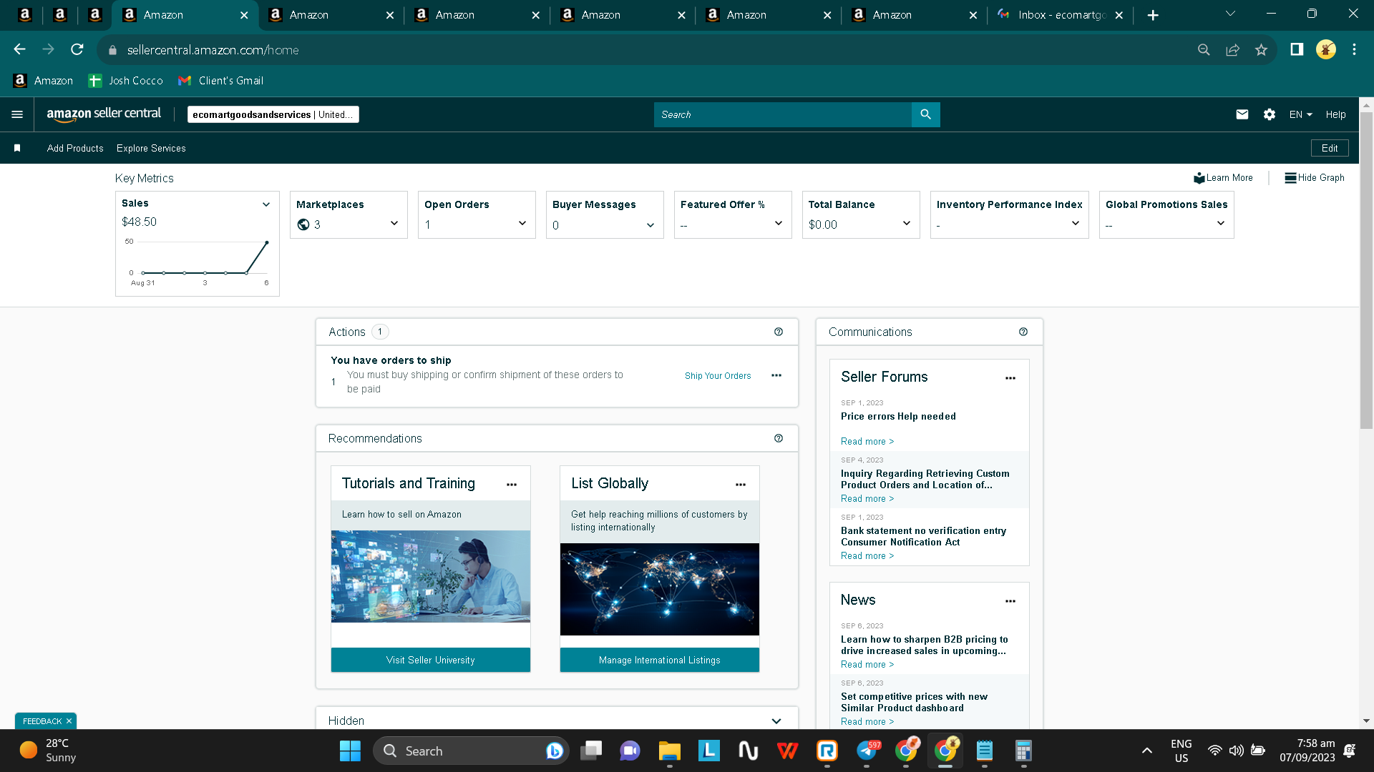Click the bookmark flag icon in the favorites bar

pyautogui.click(x=17, y=148)
